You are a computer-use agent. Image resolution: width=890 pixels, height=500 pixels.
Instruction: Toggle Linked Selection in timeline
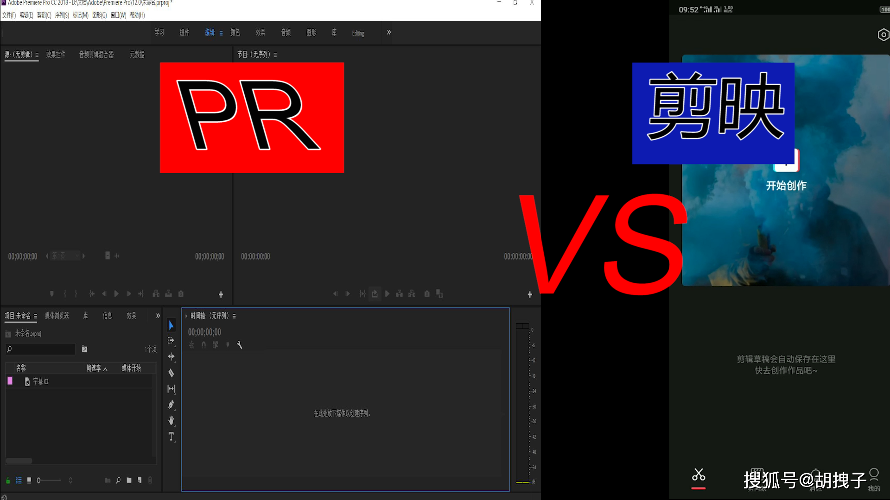tap(216, 345)
